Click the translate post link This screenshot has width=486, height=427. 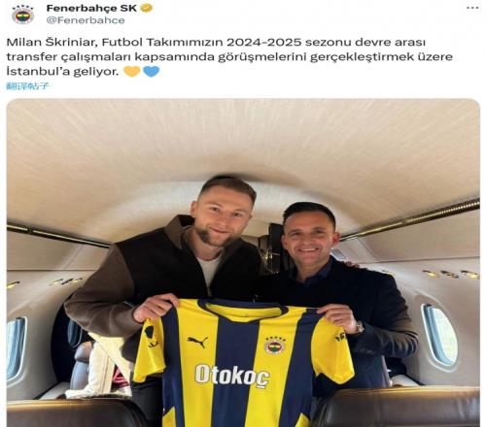(28, 86)
